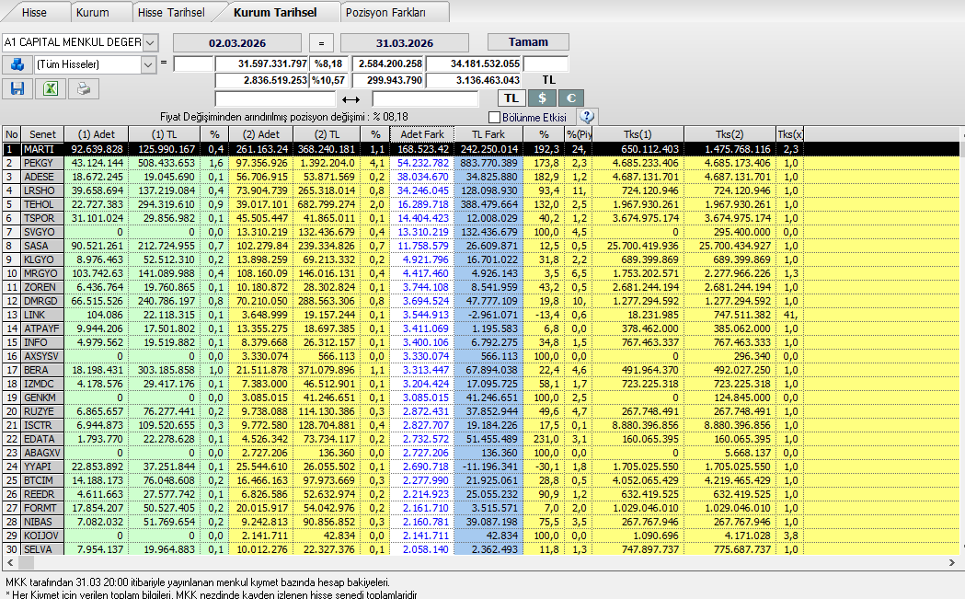Click TL Fark value 883.770.389
Viewport: 965px width, 599px height.
click(489, 163)
